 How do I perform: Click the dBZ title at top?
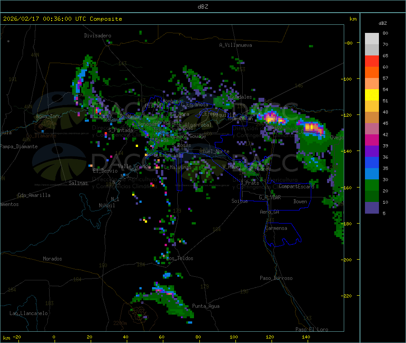coord(203,7)
